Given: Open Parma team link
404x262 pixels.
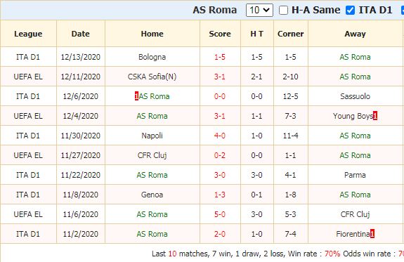Looking at the screenshot, I should (355, 175).
